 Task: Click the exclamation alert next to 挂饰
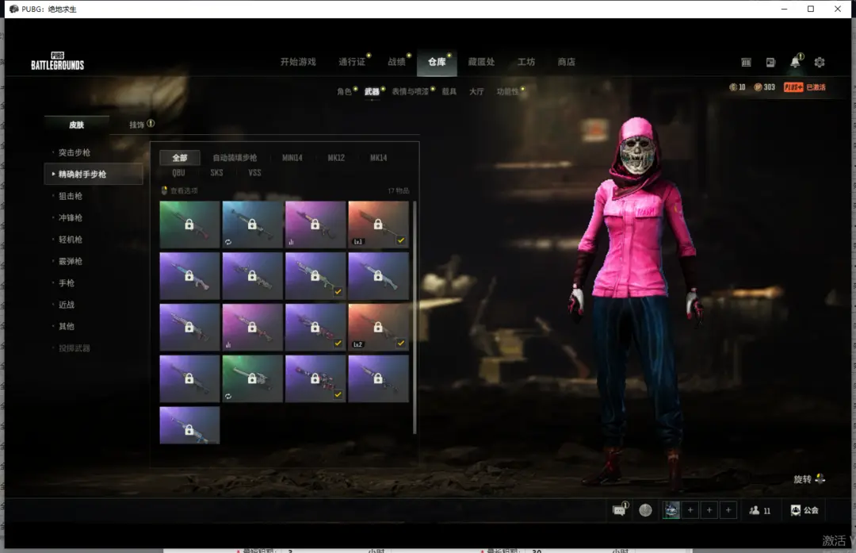point(151,124)
